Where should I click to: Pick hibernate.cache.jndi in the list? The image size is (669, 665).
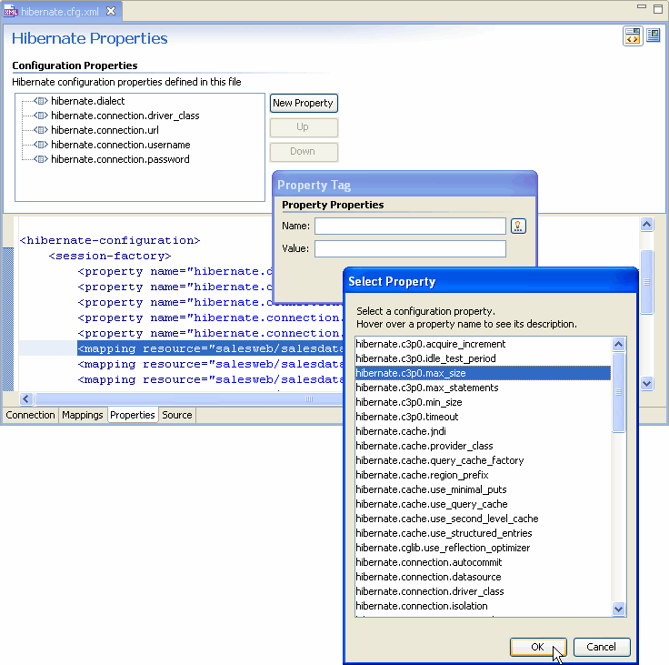tap(483, 431)
